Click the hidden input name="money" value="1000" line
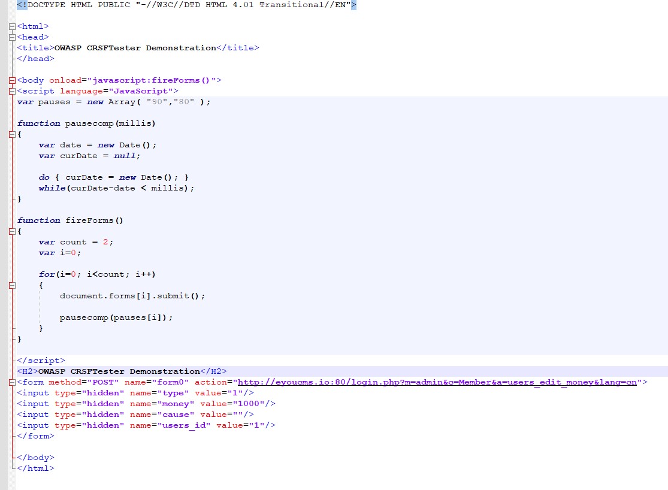This screenshot has height=490, width=668. tap(146, 404)
